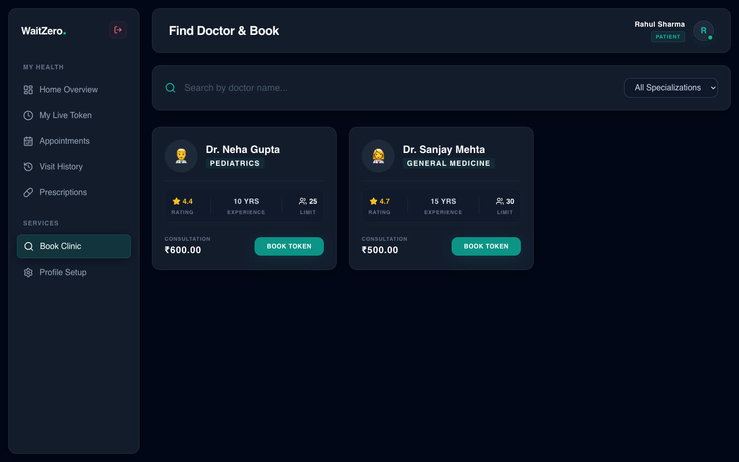Click the ₹500.00 consultation fee
Image resolution: width=739 pixels, height=462 pixels.
[x=380, y=250]
